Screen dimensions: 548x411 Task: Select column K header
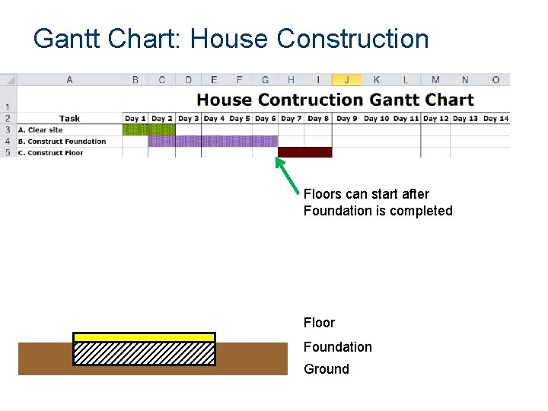(x=377, y=80)
